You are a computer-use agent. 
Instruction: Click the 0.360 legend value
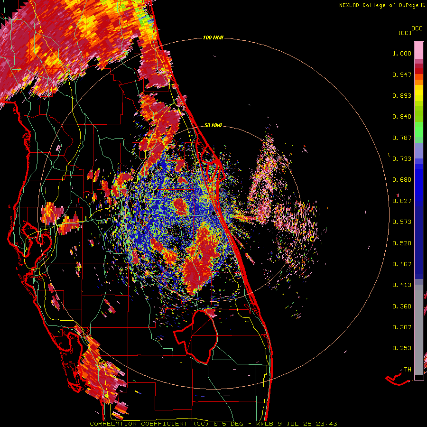pyautogui.click(x=402, y=306)
